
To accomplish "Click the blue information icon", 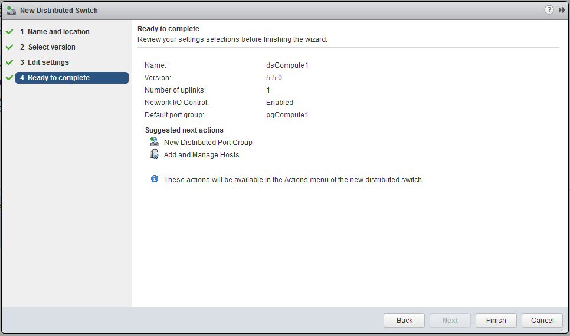I will pyautogui.click(x=155, y=179).
